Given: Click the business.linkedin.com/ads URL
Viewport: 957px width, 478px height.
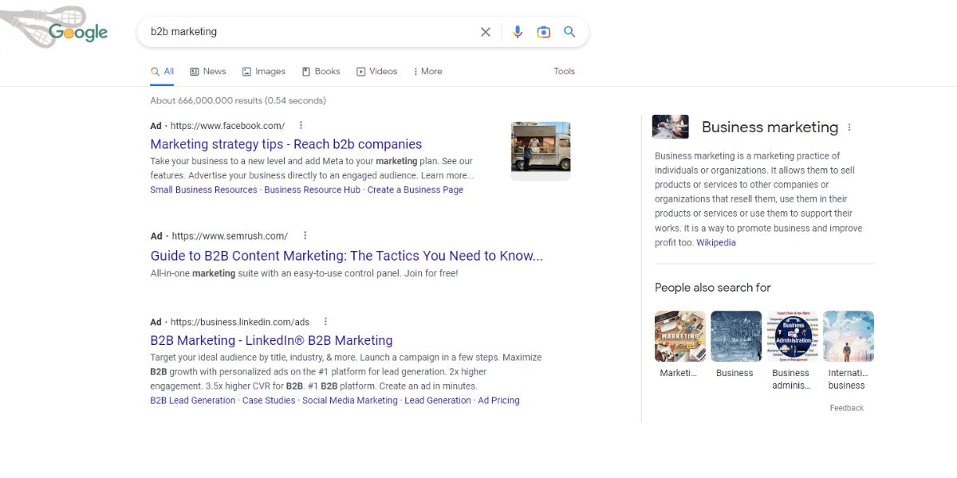Looking at the screenshot, I should point(240,323).
